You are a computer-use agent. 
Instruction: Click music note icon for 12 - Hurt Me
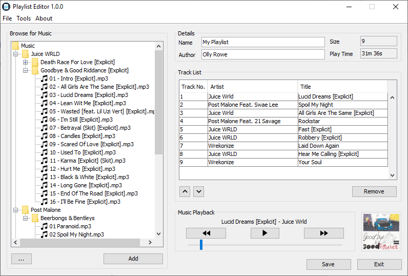click(45, 169)
